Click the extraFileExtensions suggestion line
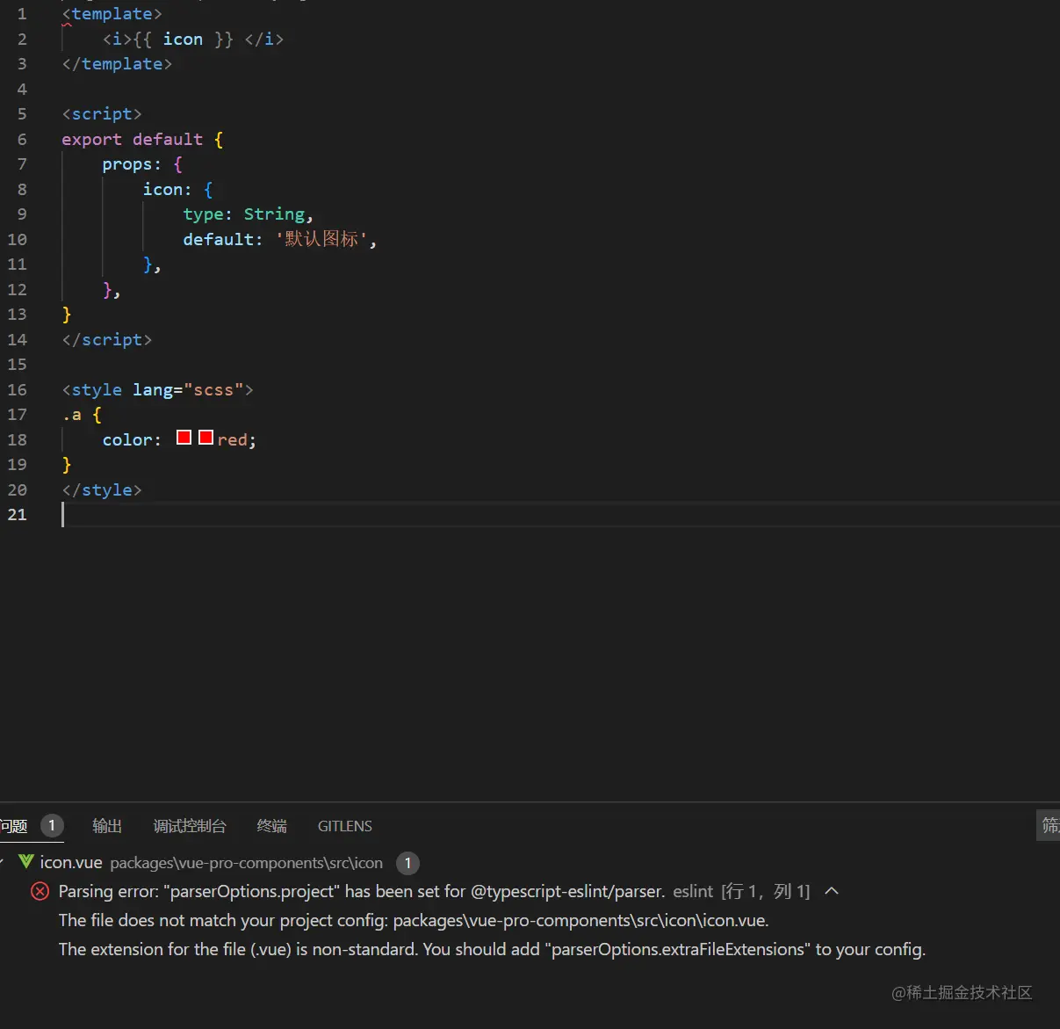The image size is (1060, 1029). pos(492,950)
